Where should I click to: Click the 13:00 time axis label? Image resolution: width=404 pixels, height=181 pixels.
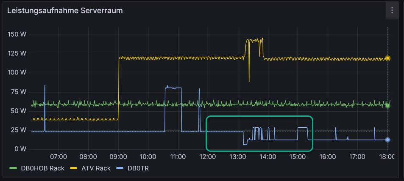click(238, 156)
